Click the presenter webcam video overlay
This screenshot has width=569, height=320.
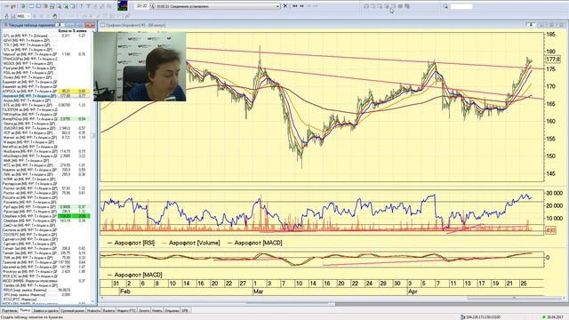140,67
